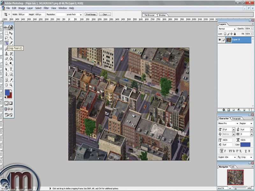Toggle Faux Italic in Character panel
The width and height of the screenshot is (255, 191).
[225, 151]
